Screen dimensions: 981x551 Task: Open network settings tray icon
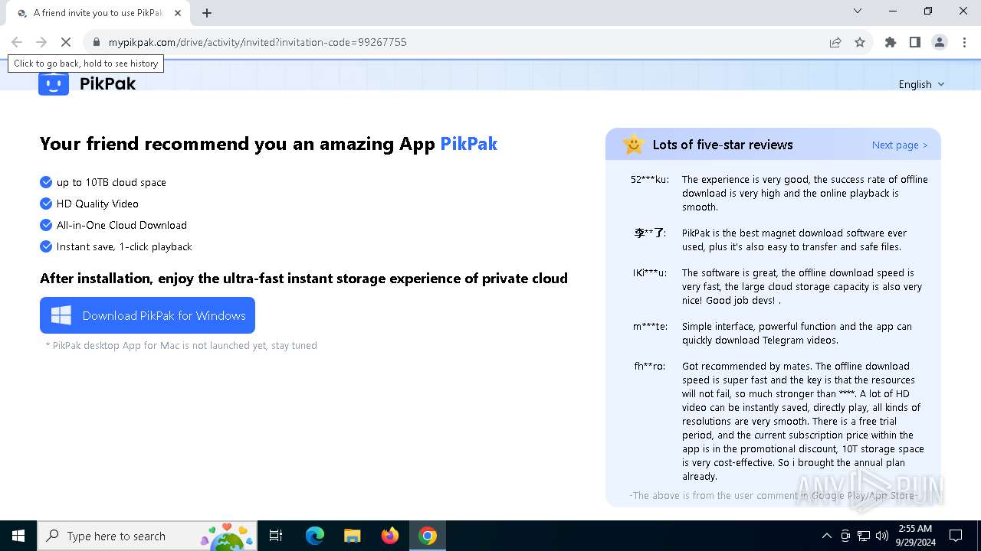[x=864, y=536]
